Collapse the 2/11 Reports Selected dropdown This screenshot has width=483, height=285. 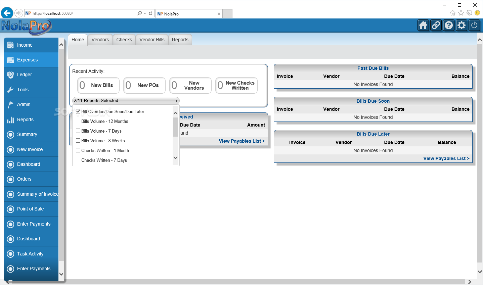[x=126, y=101]
